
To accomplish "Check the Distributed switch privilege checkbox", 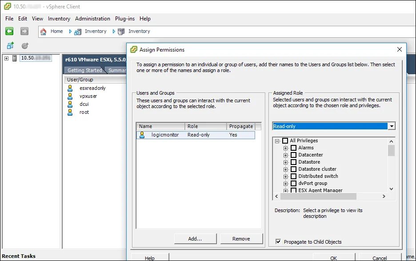I will (x=294, y=177).
